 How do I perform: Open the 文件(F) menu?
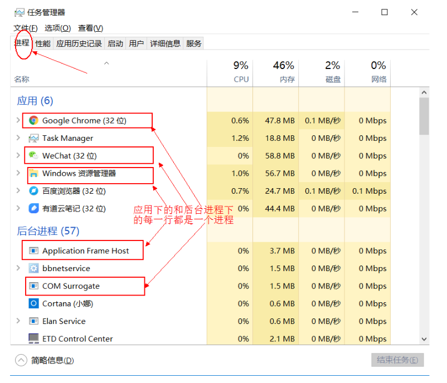(26, 28)
